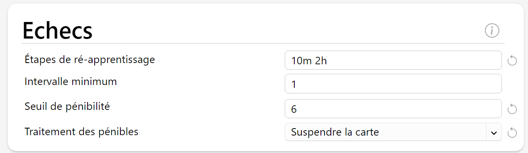This screenshot has width=528, height=153.
Task: Click inside the Intervalle minimum field
Action: [x=393, y=84]
